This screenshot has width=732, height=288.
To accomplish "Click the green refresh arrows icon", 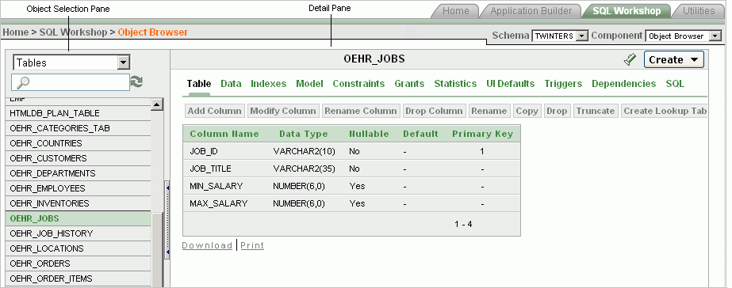I will click(x=136, y=82).
